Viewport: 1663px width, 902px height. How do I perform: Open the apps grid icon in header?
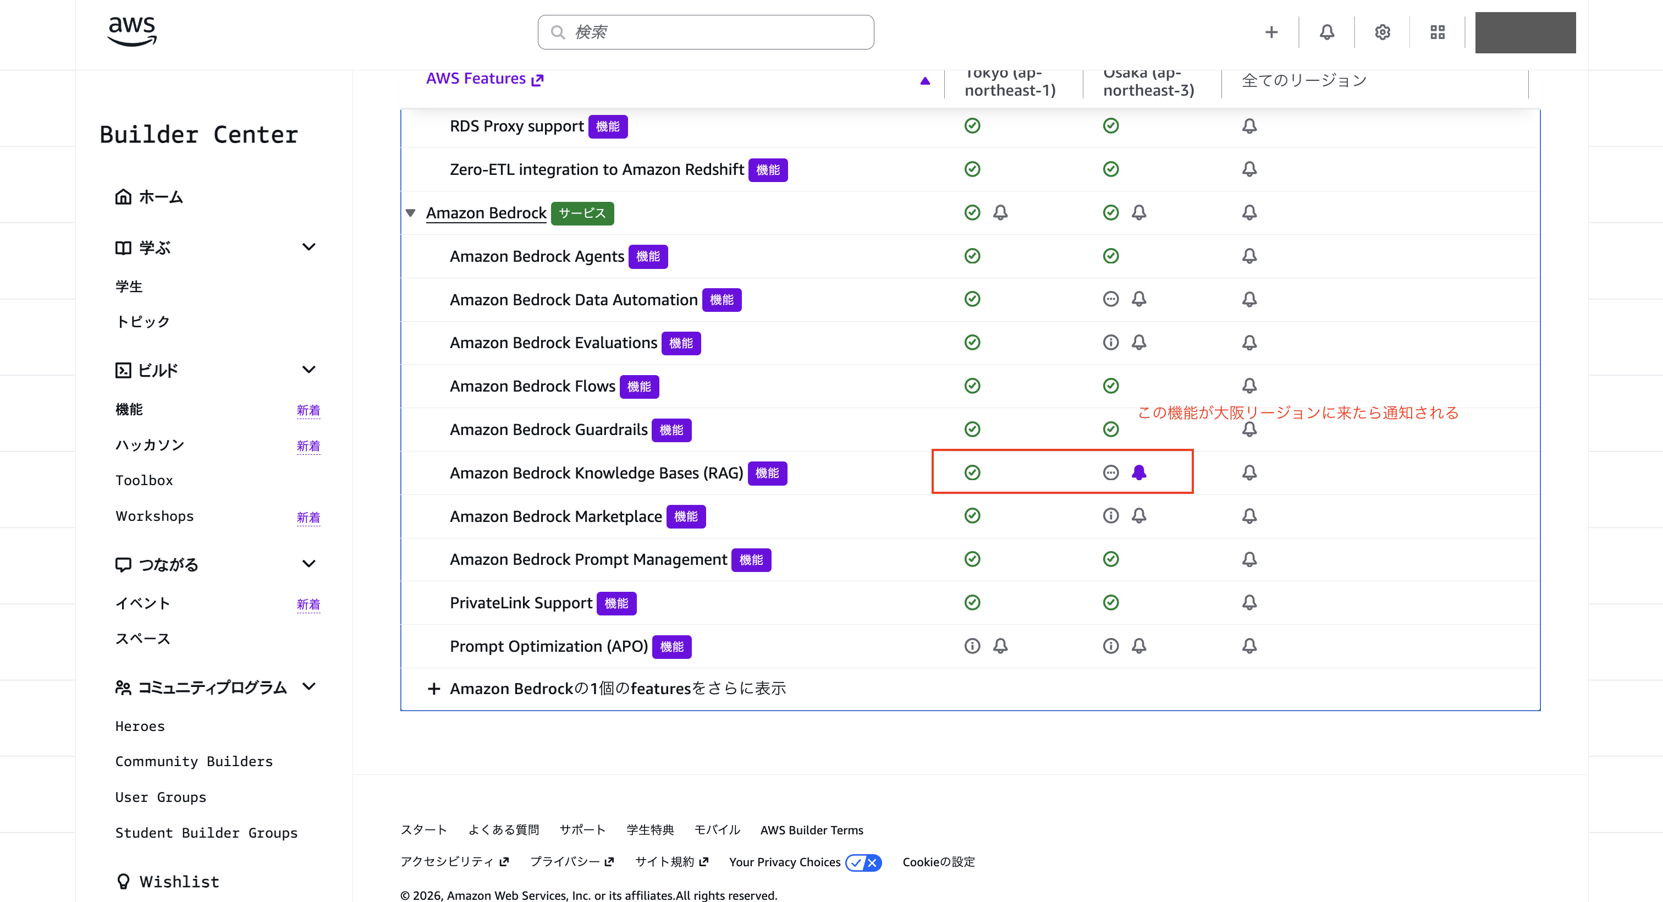point(1437,32)
